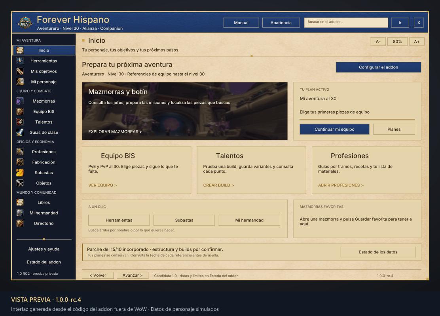Click the Subastas quick-access button
The image size is (440, 316).
(184, 220)
